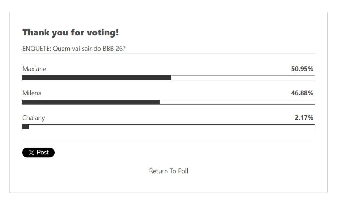Image resolution: width=344 pixels, height=206 pixels.
Task: Select the Maxiane result label
Action: [x=34, y=69]
